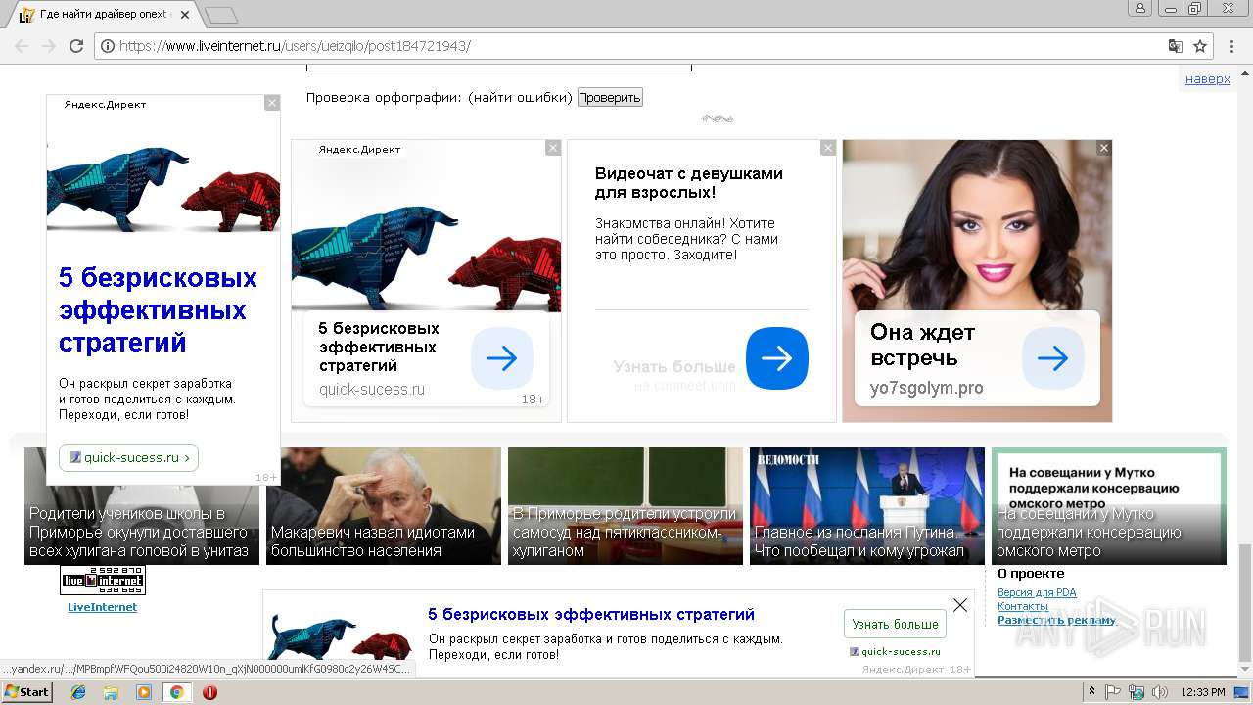Click the quick-sucess.ru button in the left ad
Viewport: 1253px width, 705px height.
tap(128, 457)
